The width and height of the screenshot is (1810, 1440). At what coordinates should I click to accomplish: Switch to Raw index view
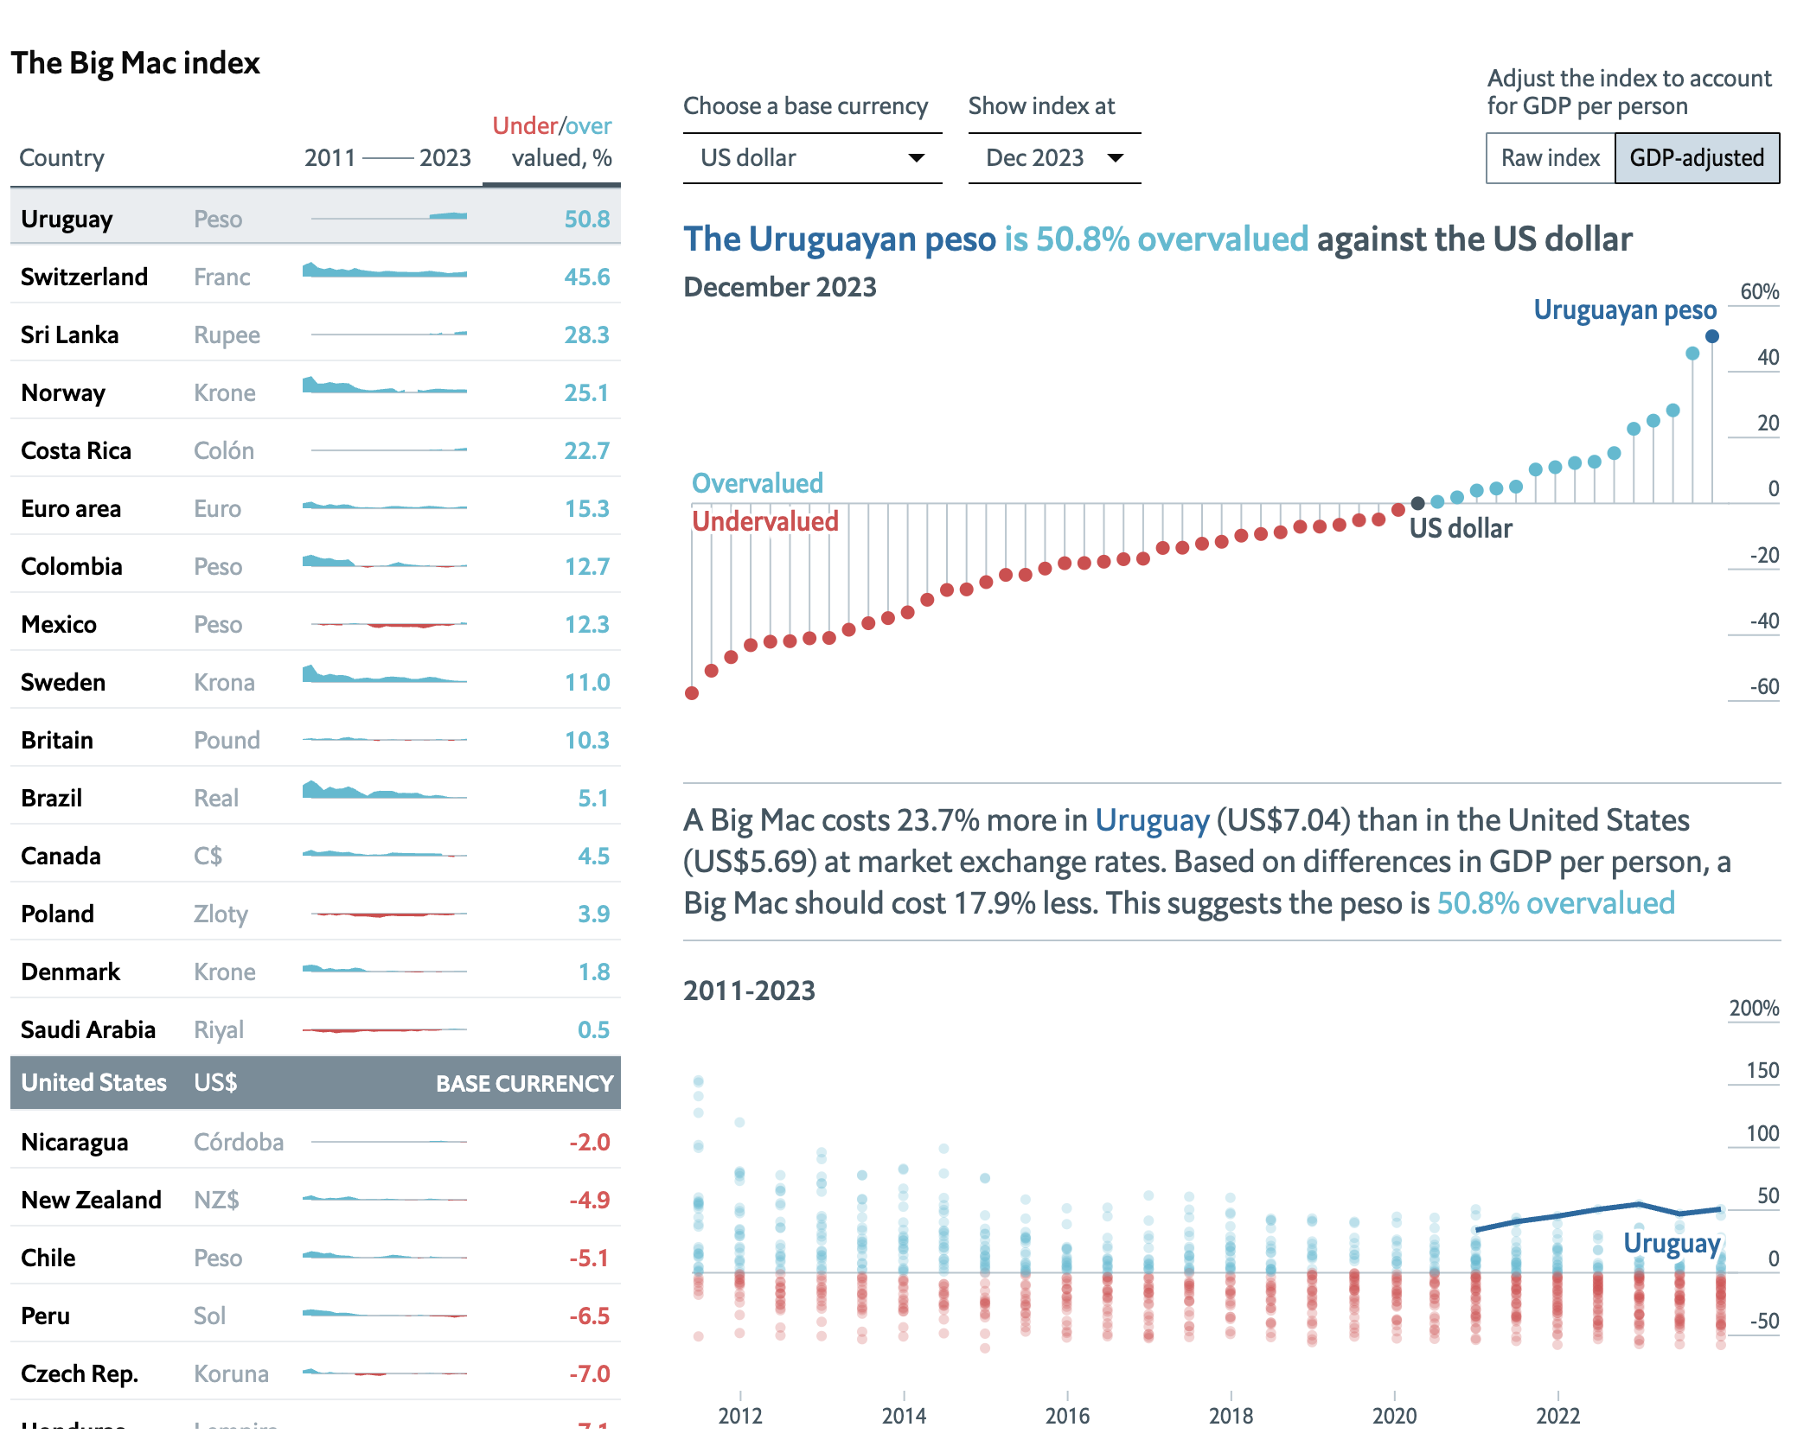[1550, 158]
